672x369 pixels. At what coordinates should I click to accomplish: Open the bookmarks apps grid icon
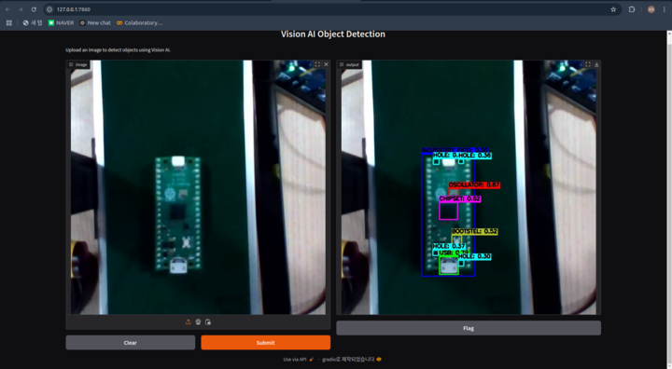[9, 22]
